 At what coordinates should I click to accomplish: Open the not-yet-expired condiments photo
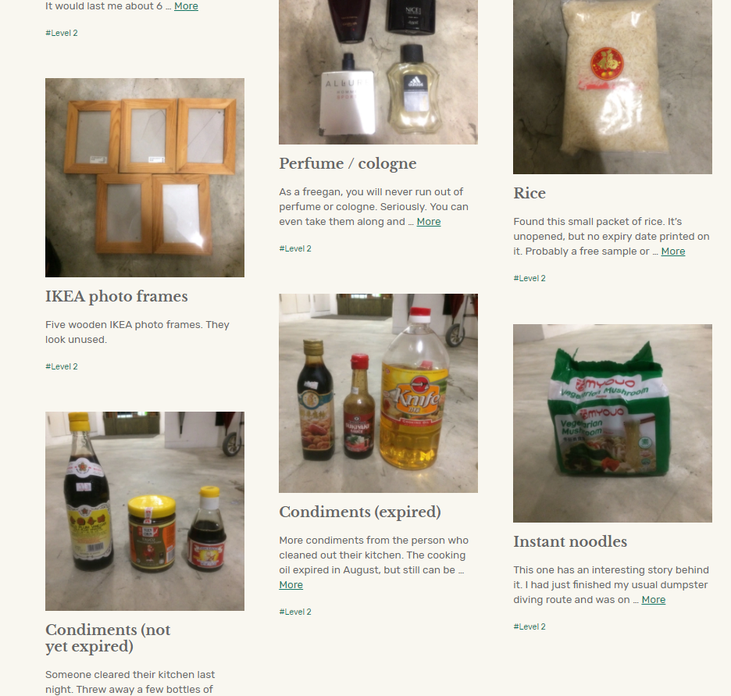[144, 511]
